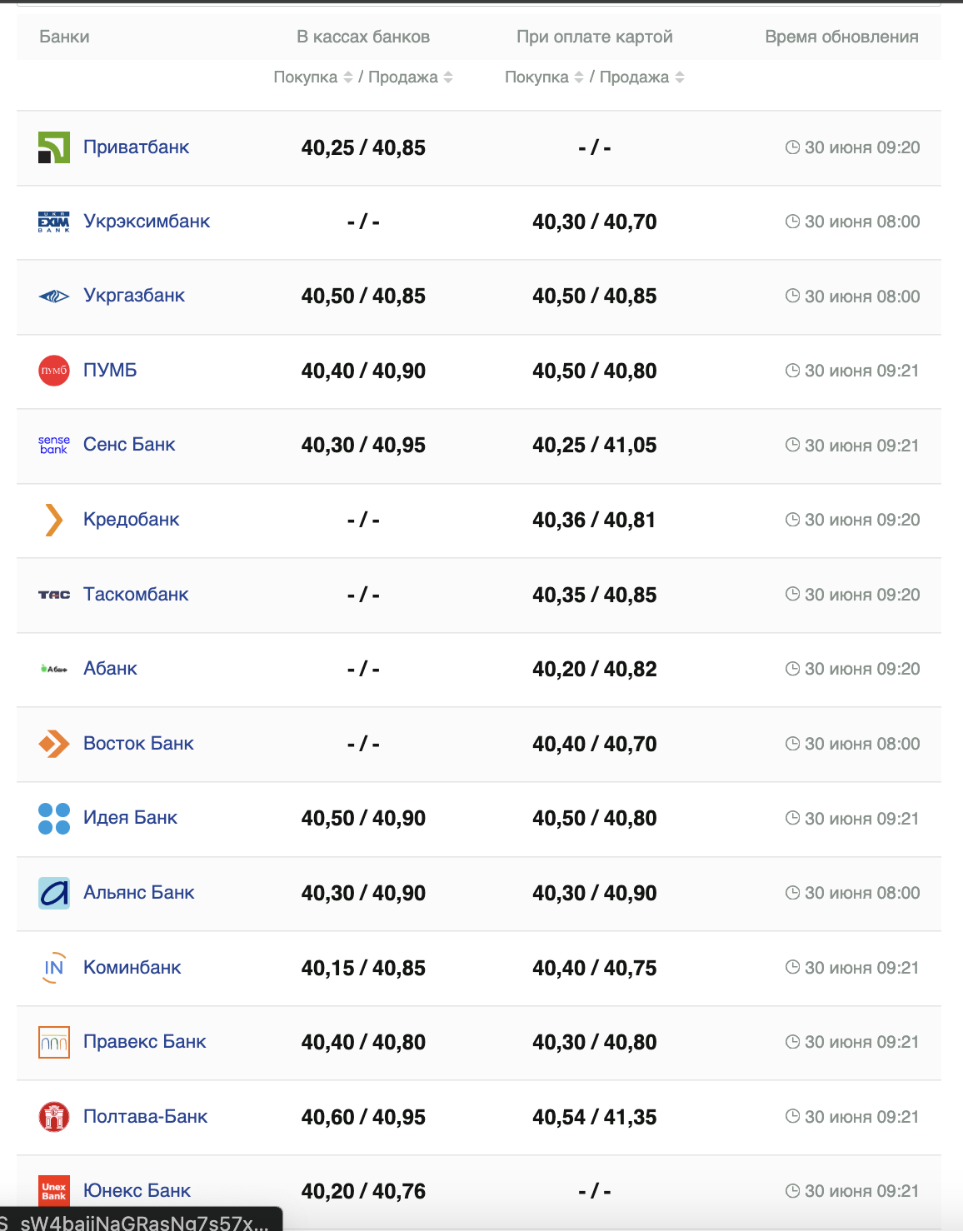
Task: Click the Укрэксимбанк EXIM logo icon
Action: pyautogui.click(x=54, y=222)
